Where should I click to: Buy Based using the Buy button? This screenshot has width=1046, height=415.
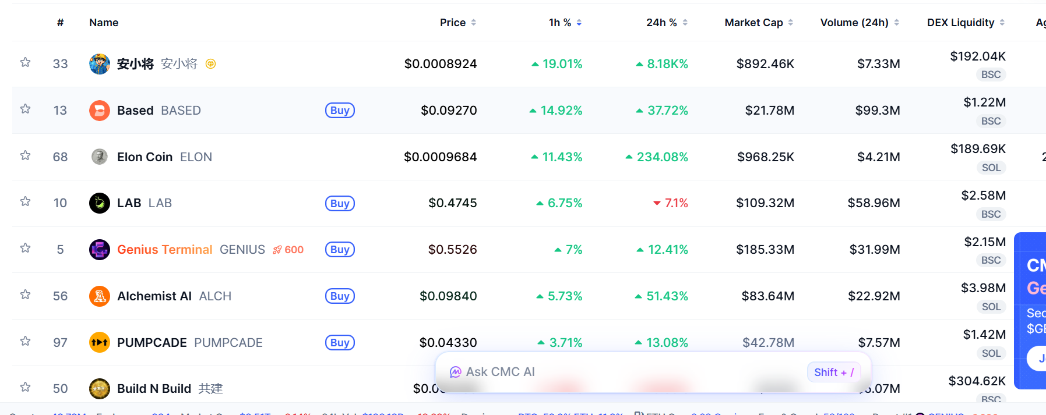pyautogui.click(x=340, y=111)
